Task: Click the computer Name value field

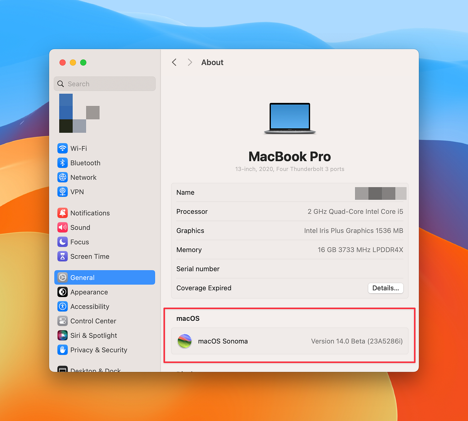Action: pos(380,193)
